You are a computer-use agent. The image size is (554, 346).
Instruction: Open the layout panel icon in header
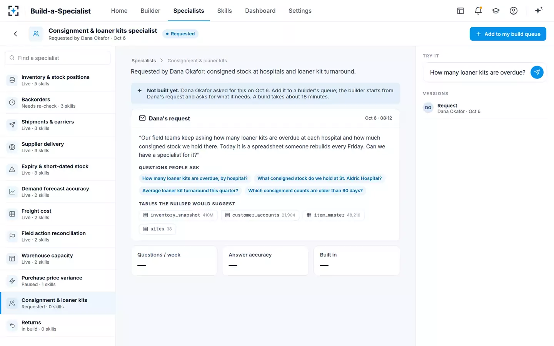tap(461, 11)
